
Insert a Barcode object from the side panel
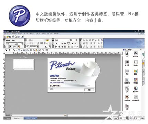(x=127, y=63)
